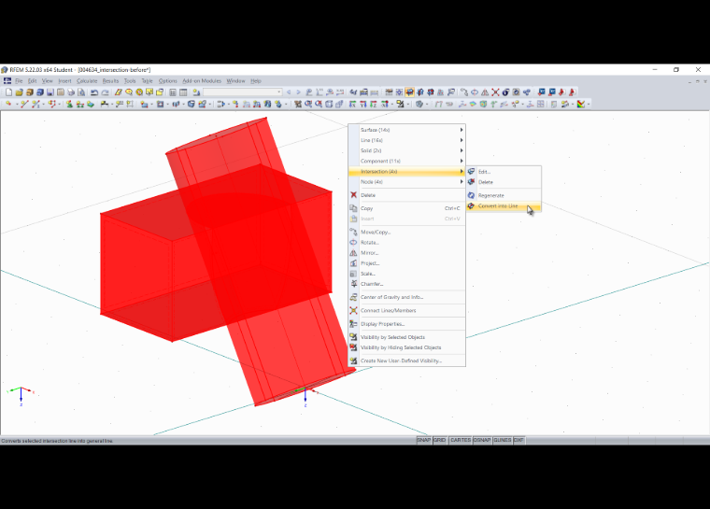710x509 pixels.
Task: Select Chamfer... in the context menu
Action: coord(406,285)
